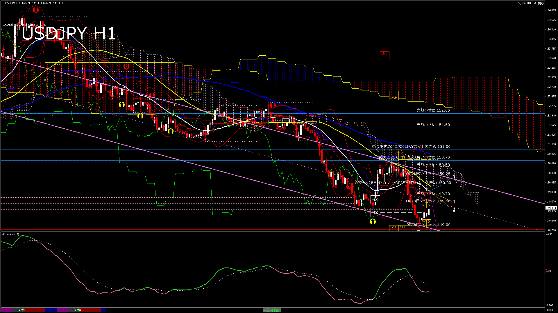The image size is (558, 313).
Task: Click the LML level marker box
Action: (x=384, y=55)
